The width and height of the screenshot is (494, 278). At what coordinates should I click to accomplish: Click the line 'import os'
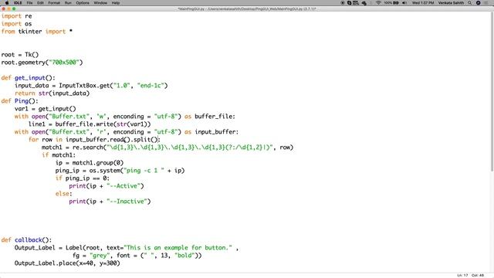click(x=17, y=24)
